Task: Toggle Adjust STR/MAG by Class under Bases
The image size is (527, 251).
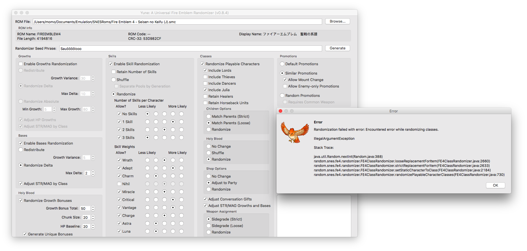Action: click(x=21, y=184)
